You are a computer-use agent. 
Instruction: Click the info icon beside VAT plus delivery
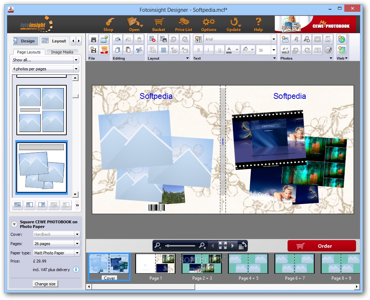[x=76, y=269]
